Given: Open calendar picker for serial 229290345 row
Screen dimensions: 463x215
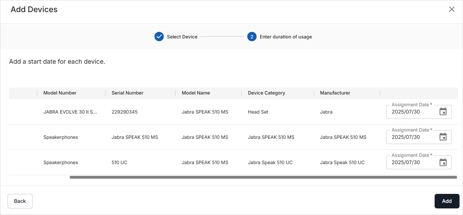Looking at the screenshot, I should point(443,111).
